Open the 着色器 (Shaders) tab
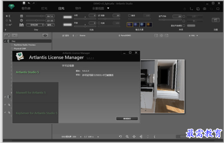The width and height of the screenshot is (224, 143). pyautogui.click(x=26, y=8)
